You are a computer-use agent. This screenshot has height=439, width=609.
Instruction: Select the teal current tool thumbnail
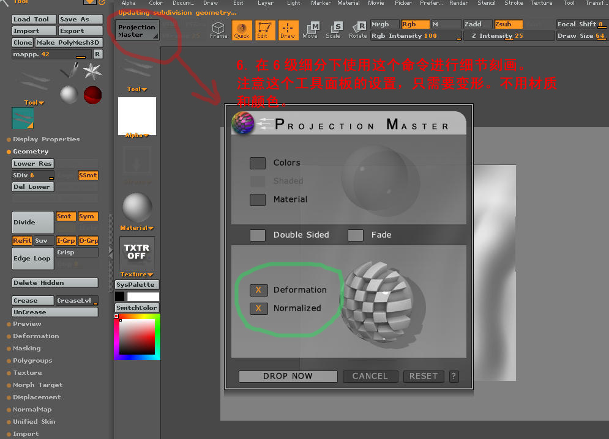pyautogui.click(x=23, y=118)
